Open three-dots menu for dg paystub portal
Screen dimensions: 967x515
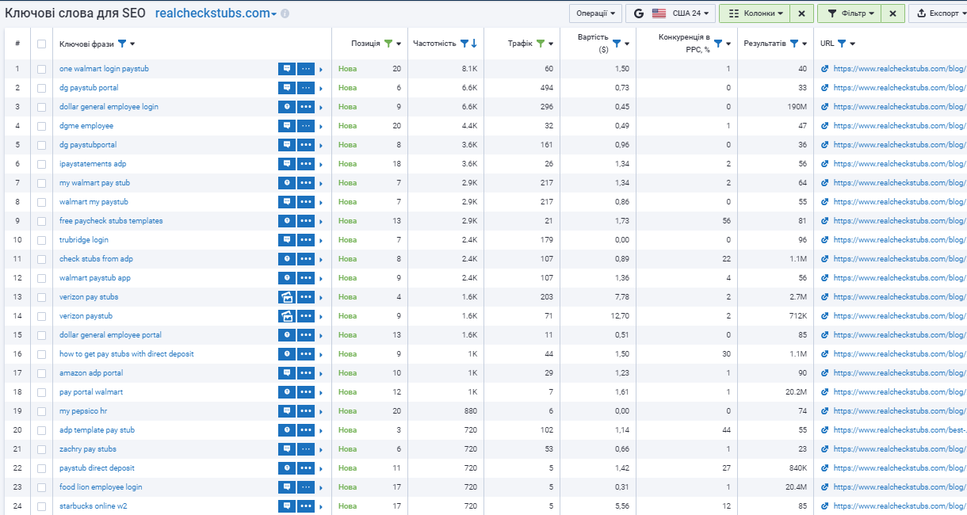point(306,88)
